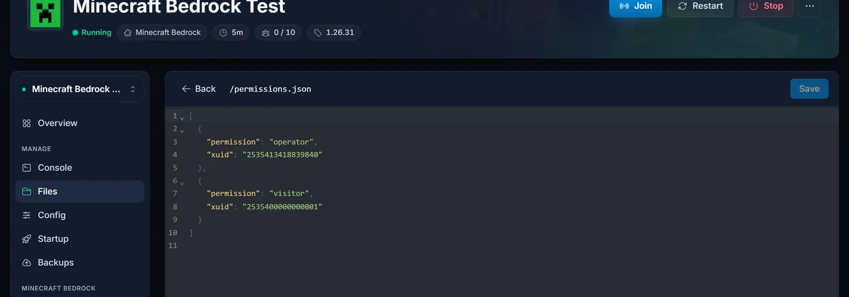The width and height of the screenshot is (849, 297).
Task: Click the Startup rocket icon
Action: (x=27, y=239)
